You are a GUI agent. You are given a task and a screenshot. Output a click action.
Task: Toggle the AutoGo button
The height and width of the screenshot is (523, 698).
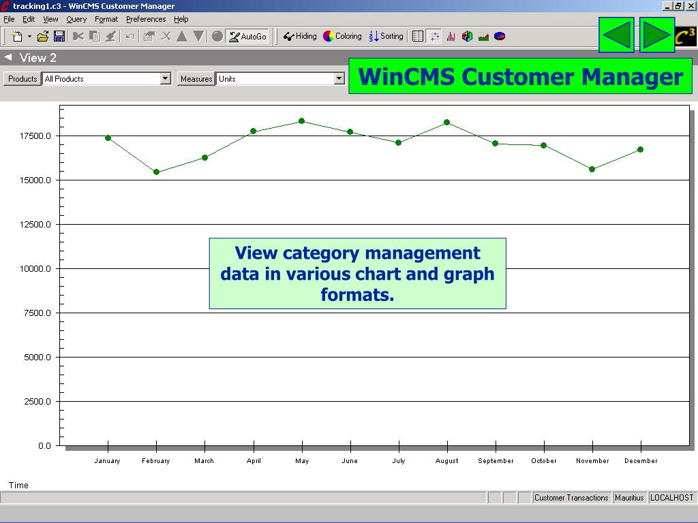pos(247,37)
